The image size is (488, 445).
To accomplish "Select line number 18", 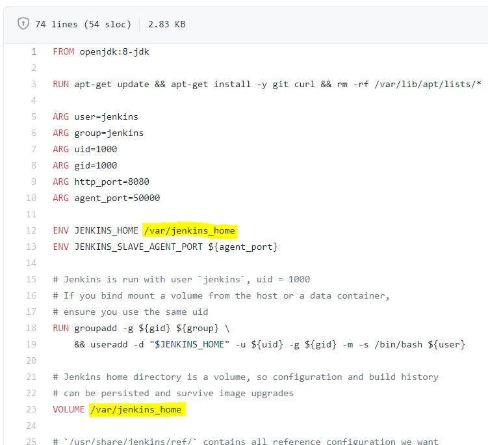I will [x=31, y=328].
